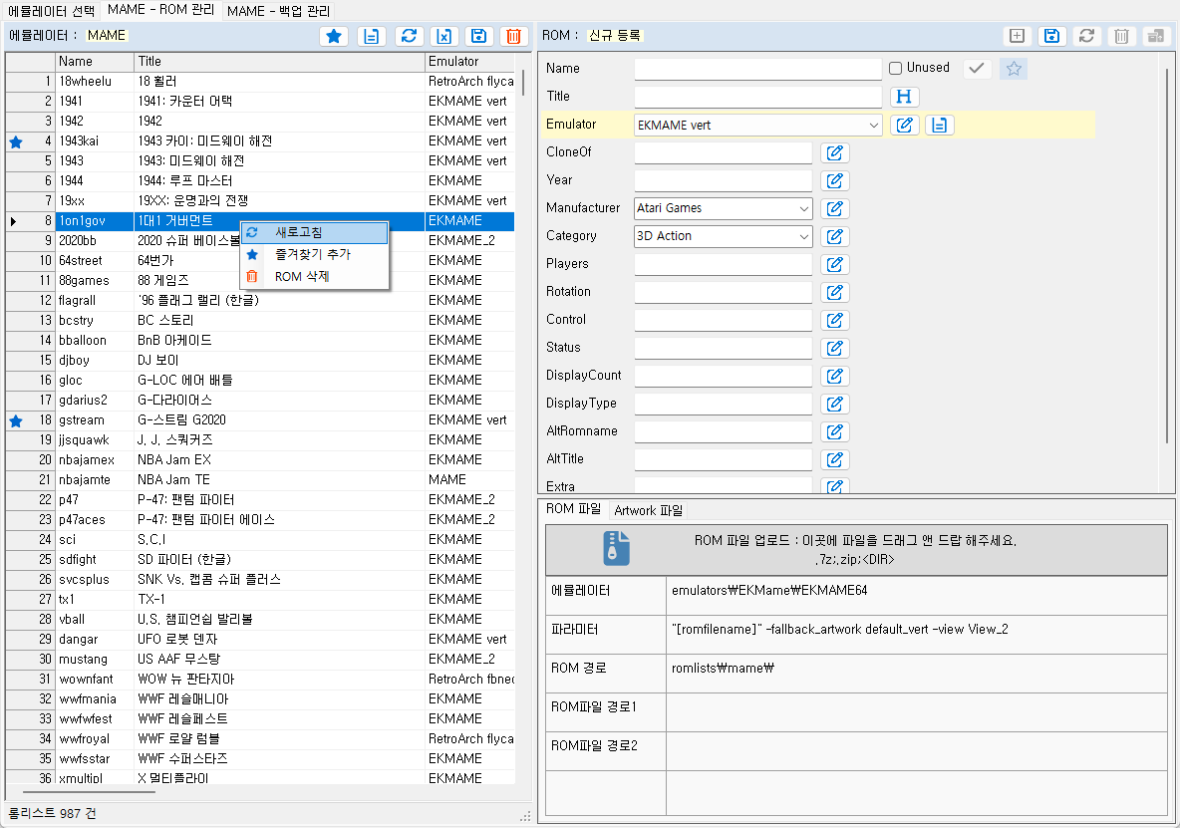Click into the Title input field
The width and height of the screenshot is (1180, 828).
[757, 97]
